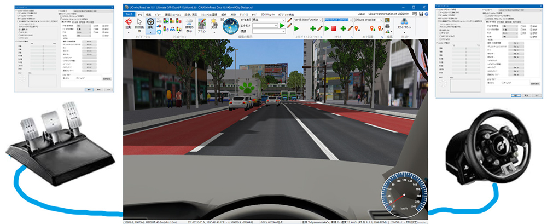Image resolution: width=547 pixels, height=224 pixels.
Task: Edit camera position pin with pencil
Action: tap(380, 28)
